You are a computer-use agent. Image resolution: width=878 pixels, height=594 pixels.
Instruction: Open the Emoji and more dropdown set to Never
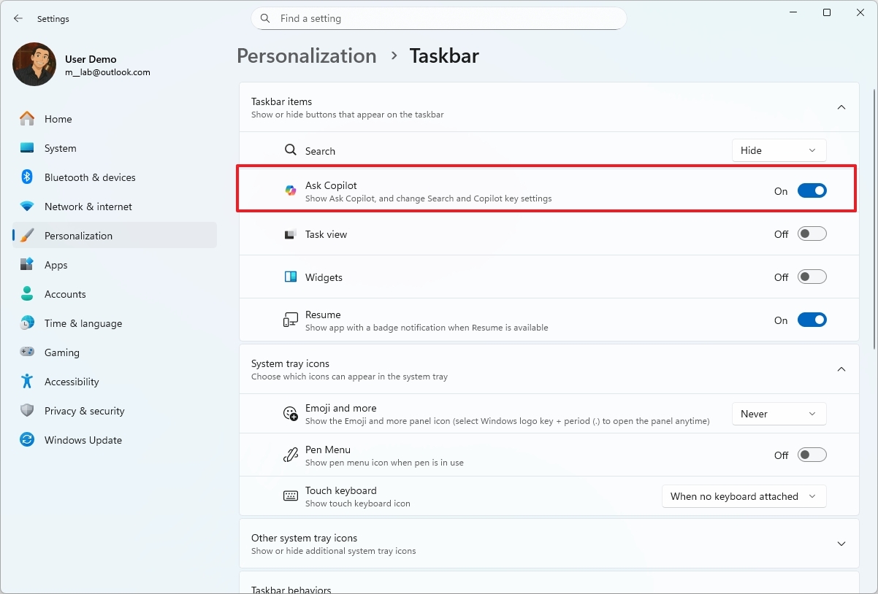pos(779,413)
